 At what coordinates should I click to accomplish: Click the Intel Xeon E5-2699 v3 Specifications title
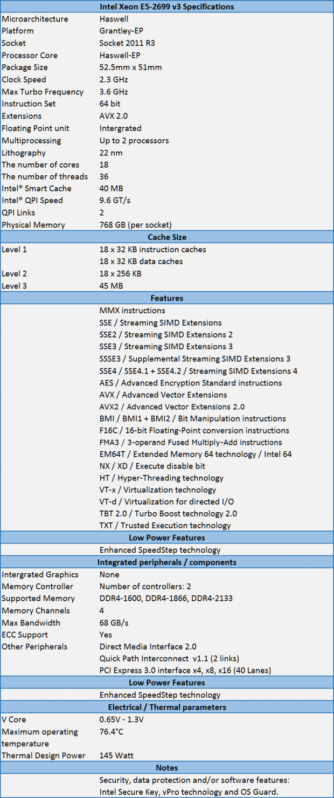coord(167,7)
